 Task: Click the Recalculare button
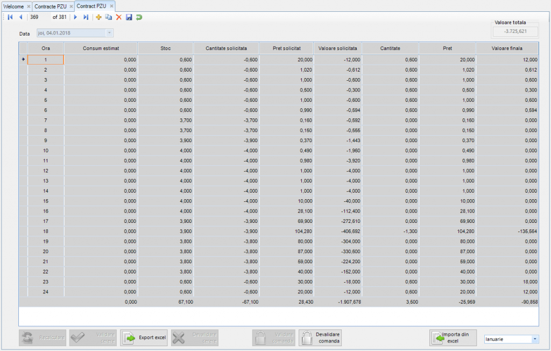point(43,338)
